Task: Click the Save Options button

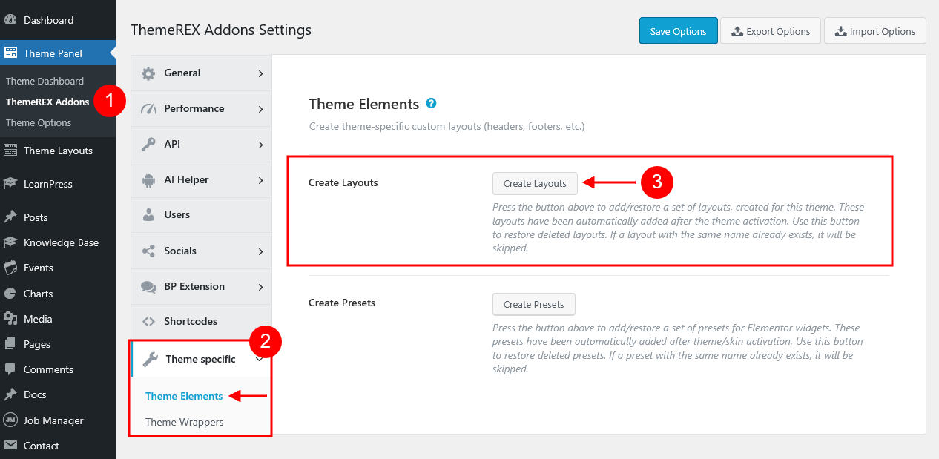Action: pos(679,31)
